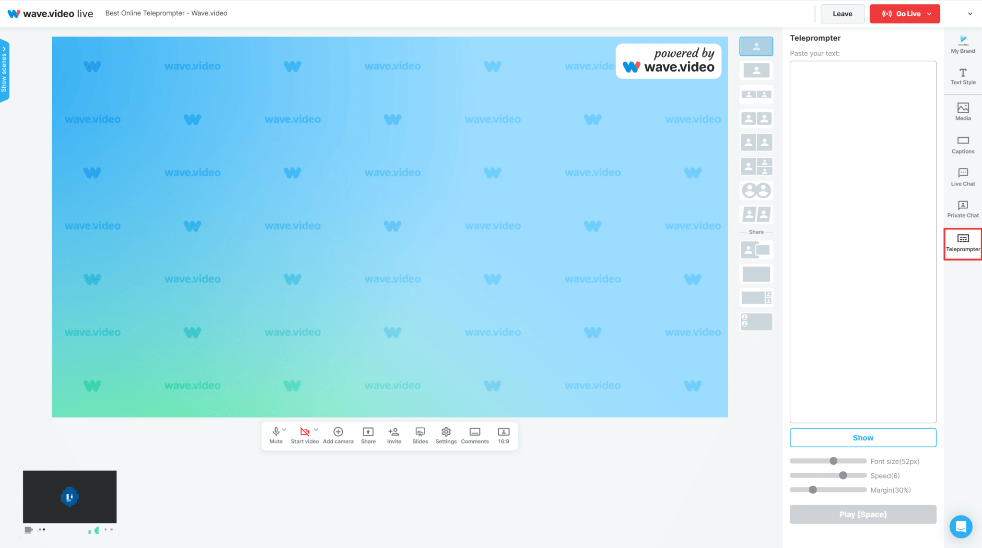Toggle the Comments overlay button
This screenshot has width=982, height=548.
475,435
